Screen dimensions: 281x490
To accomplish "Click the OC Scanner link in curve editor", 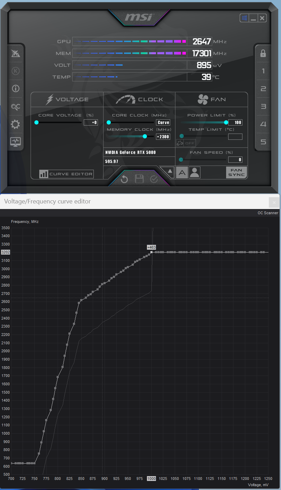I will coord(267,213).
